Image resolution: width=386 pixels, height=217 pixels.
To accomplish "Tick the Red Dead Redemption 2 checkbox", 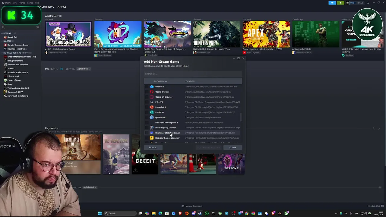I will [x=147, y=123].
